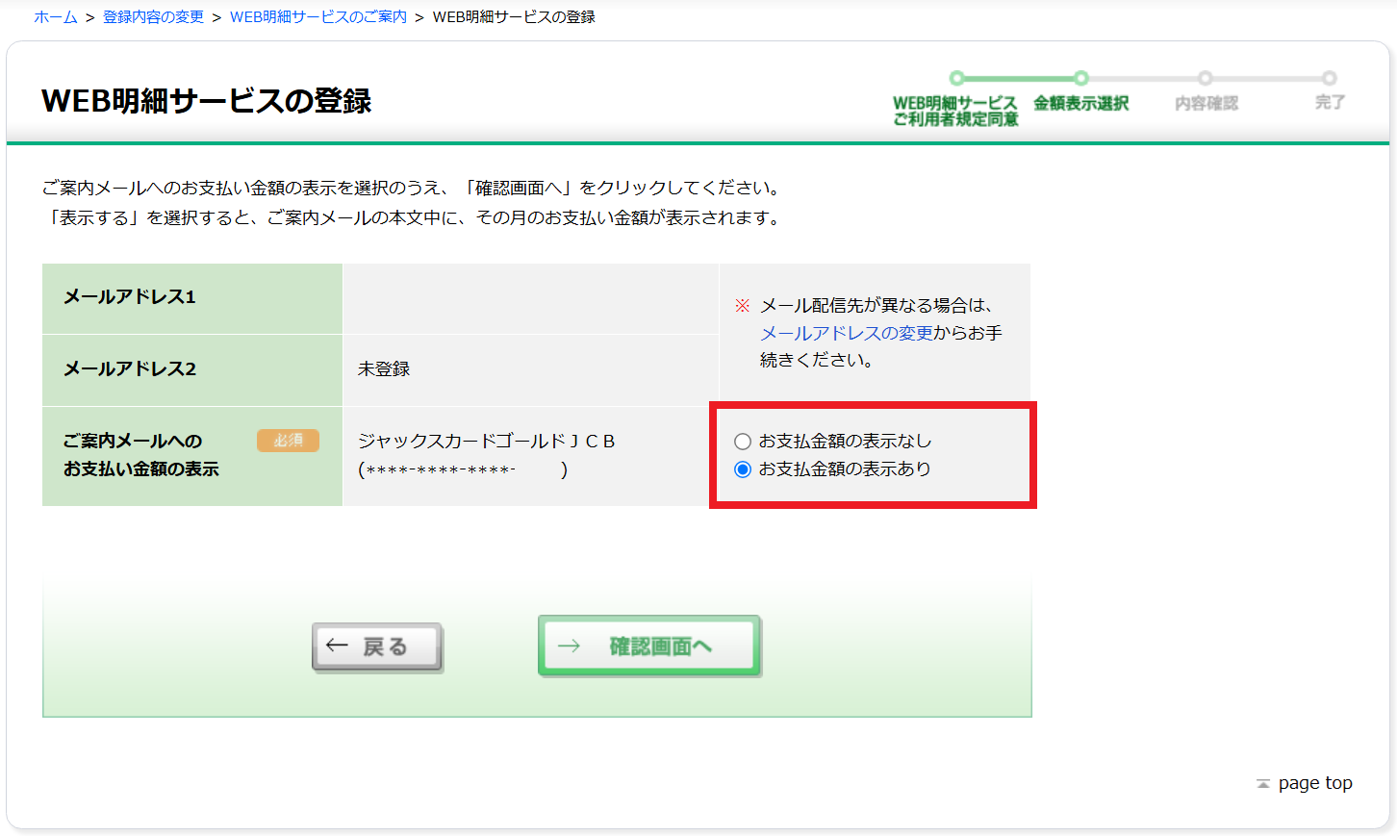Click the page top arrow icon
1397x836 pixels.
pos(1263,784)
